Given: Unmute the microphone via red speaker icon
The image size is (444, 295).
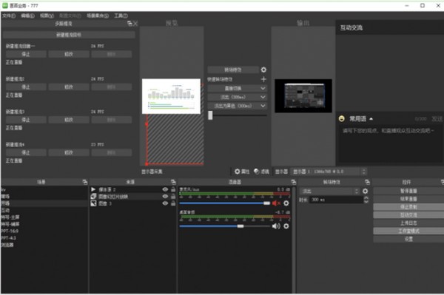Looking at the screenshot, I should (x=276, y=203).
